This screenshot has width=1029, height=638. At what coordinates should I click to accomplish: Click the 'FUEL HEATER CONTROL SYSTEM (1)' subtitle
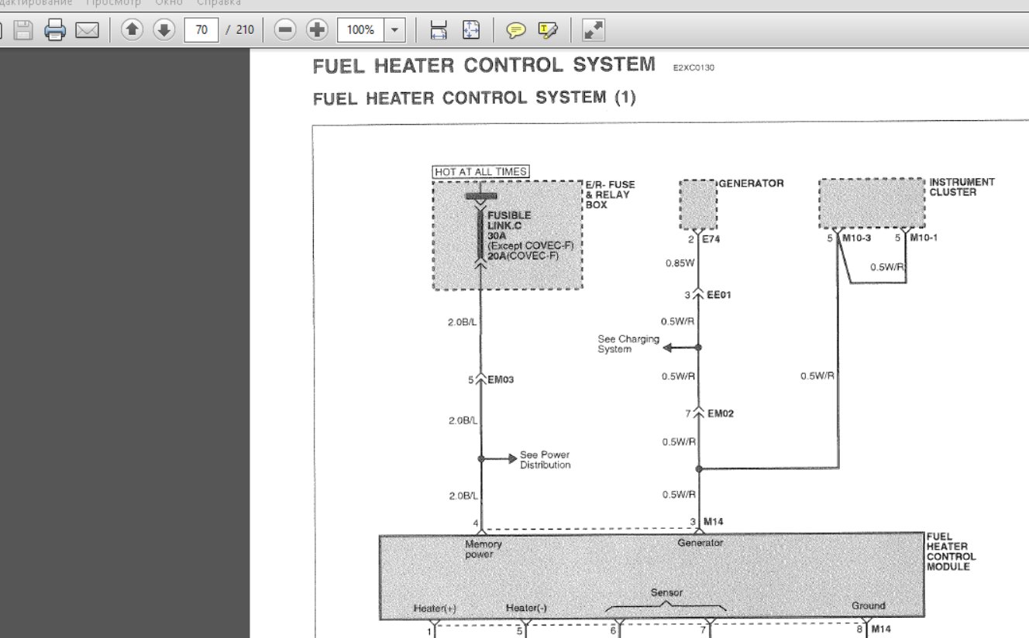click(474, 98)
